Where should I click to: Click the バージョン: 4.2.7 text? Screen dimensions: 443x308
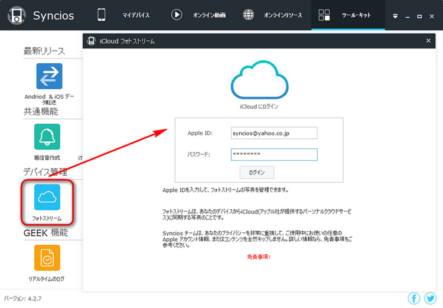[22, 299]
